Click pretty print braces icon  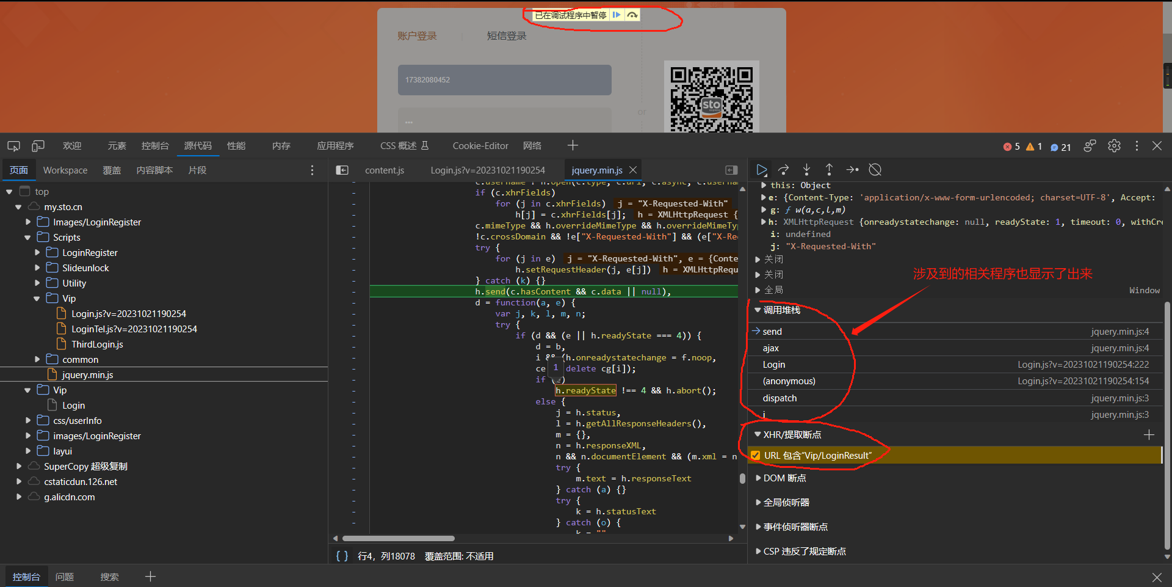click(342, 556)
